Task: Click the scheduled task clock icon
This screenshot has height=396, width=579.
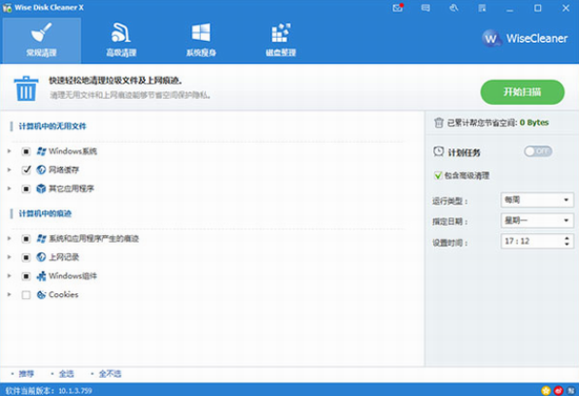Action: [438, 151]
